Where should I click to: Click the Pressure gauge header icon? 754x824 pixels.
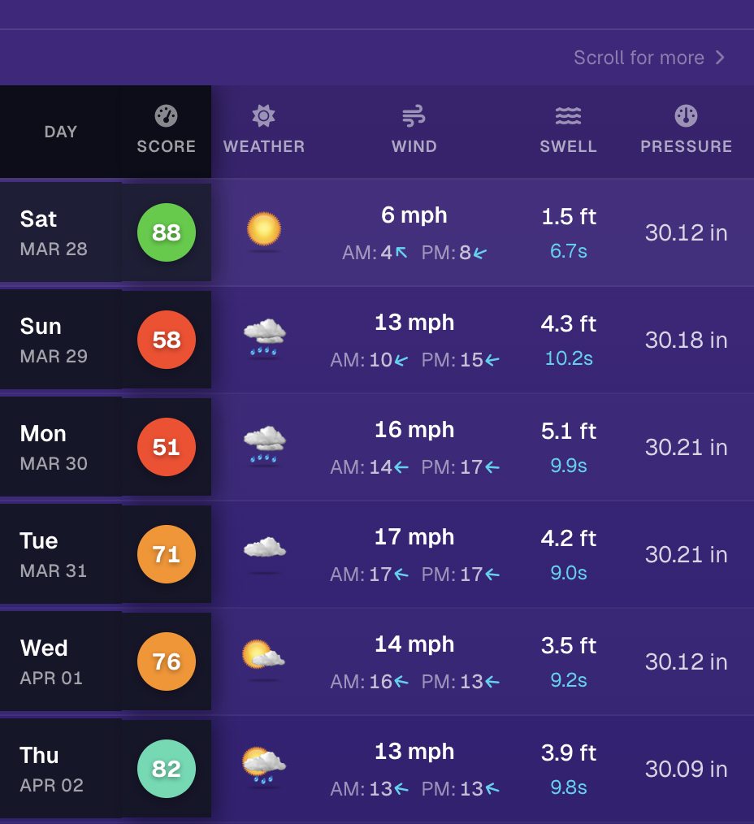click(x=687, y=115)
